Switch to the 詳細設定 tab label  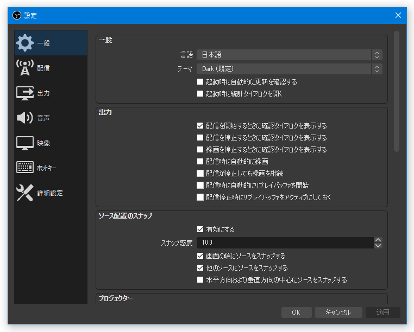click(49, 193)
